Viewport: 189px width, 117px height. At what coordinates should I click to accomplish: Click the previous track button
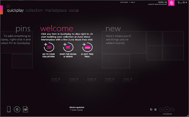click(x=161, y=110)
